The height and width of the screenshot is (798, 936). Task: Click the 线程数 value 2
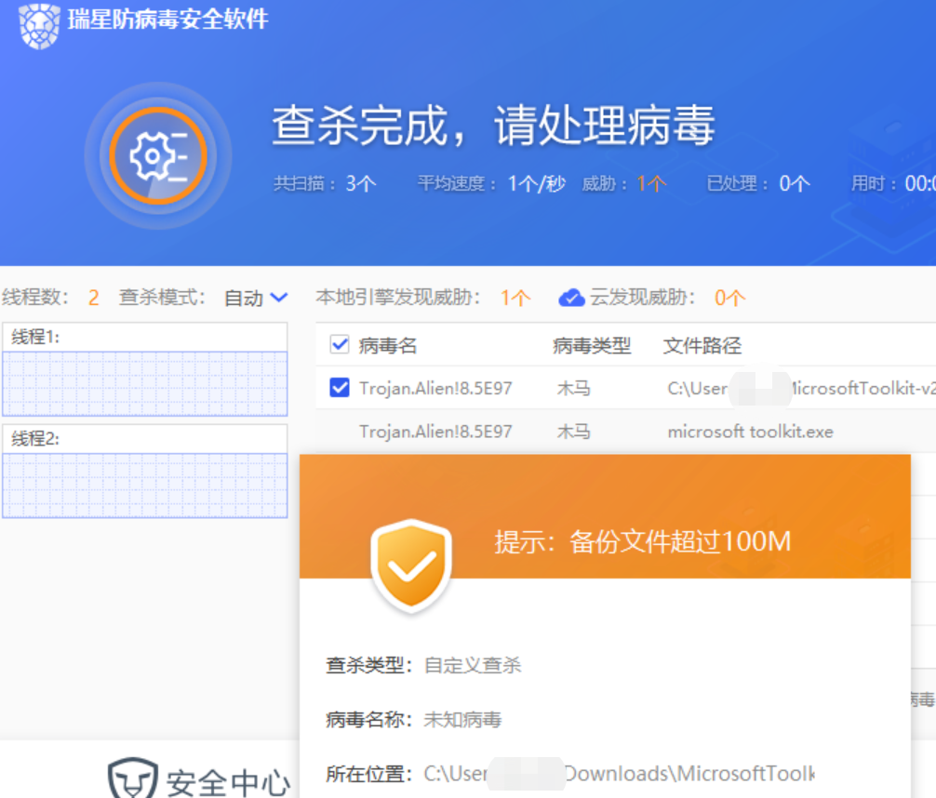pos(94,298)
